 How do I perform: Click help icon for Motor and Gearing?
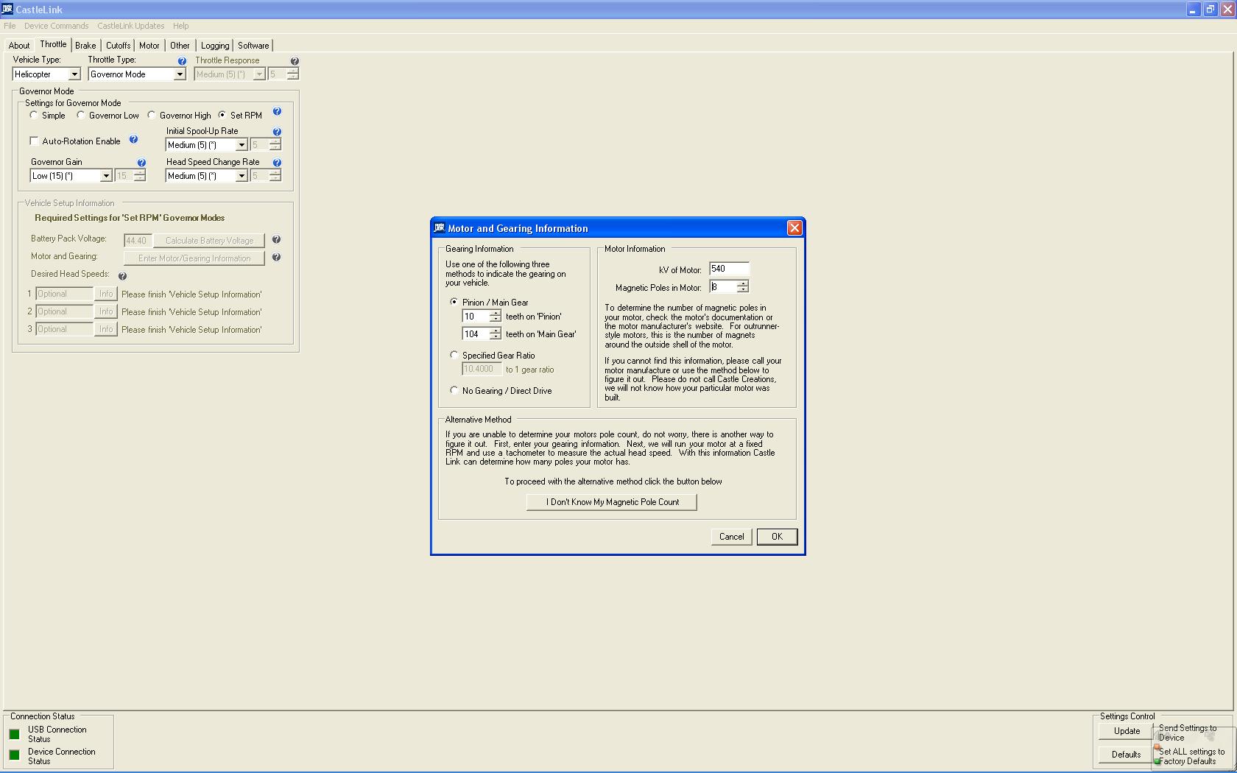tap(276, 257)
